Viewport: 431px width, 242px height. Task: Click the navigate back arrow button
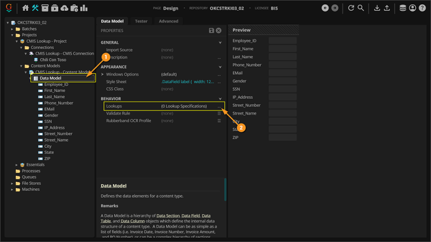(x=325, y=8)
